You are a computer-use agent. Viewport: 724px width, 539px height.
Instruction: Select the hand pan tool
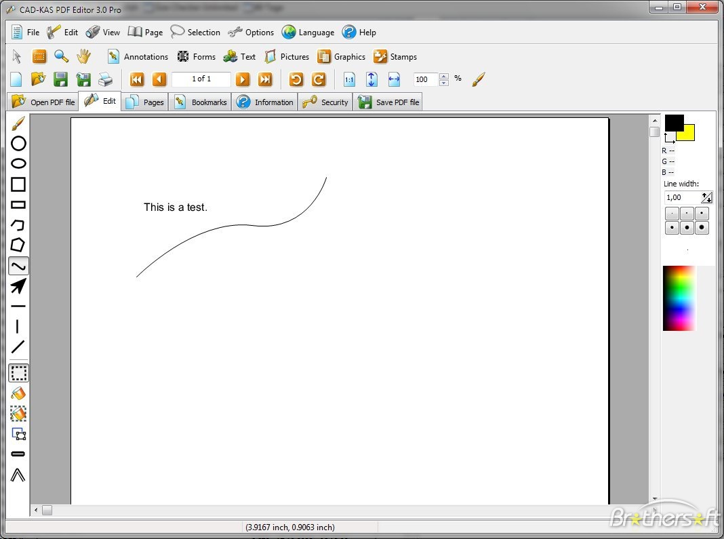coord(83,57)
